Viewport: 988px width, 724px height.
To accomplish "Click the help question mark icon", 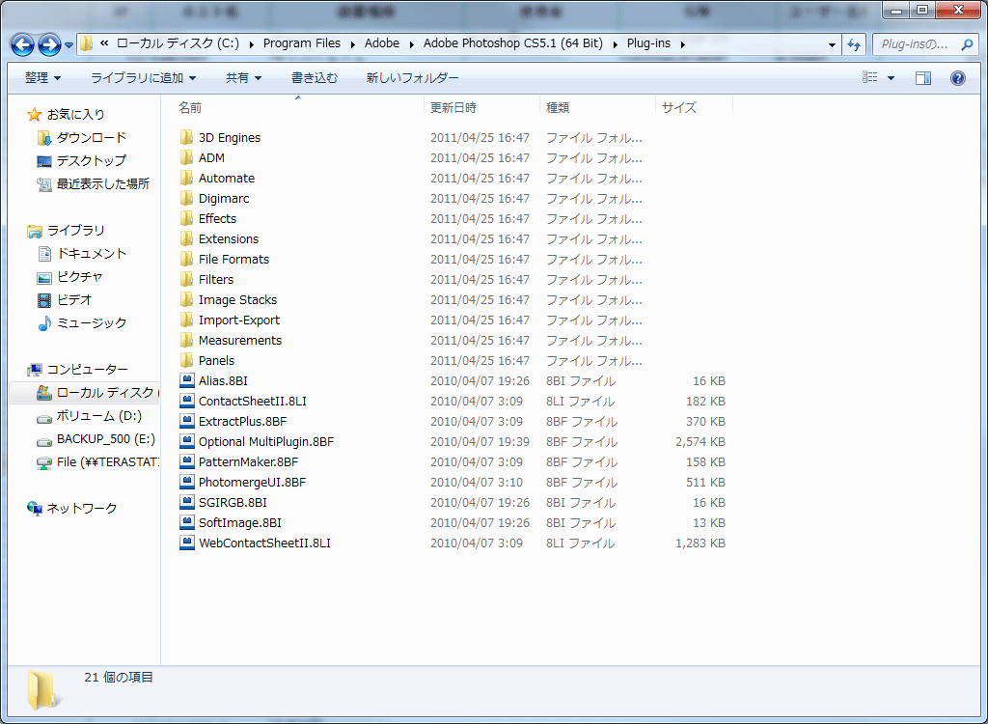I will pyautogui.click(x=958, y=77).
